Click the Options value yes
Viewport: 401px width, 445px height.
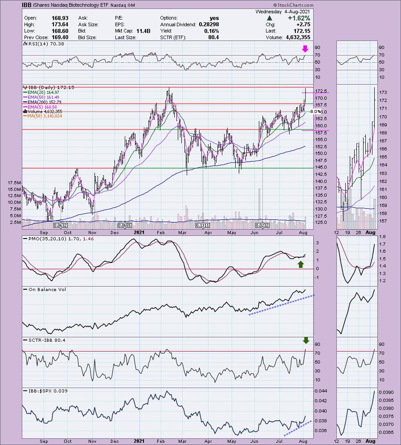214,18
